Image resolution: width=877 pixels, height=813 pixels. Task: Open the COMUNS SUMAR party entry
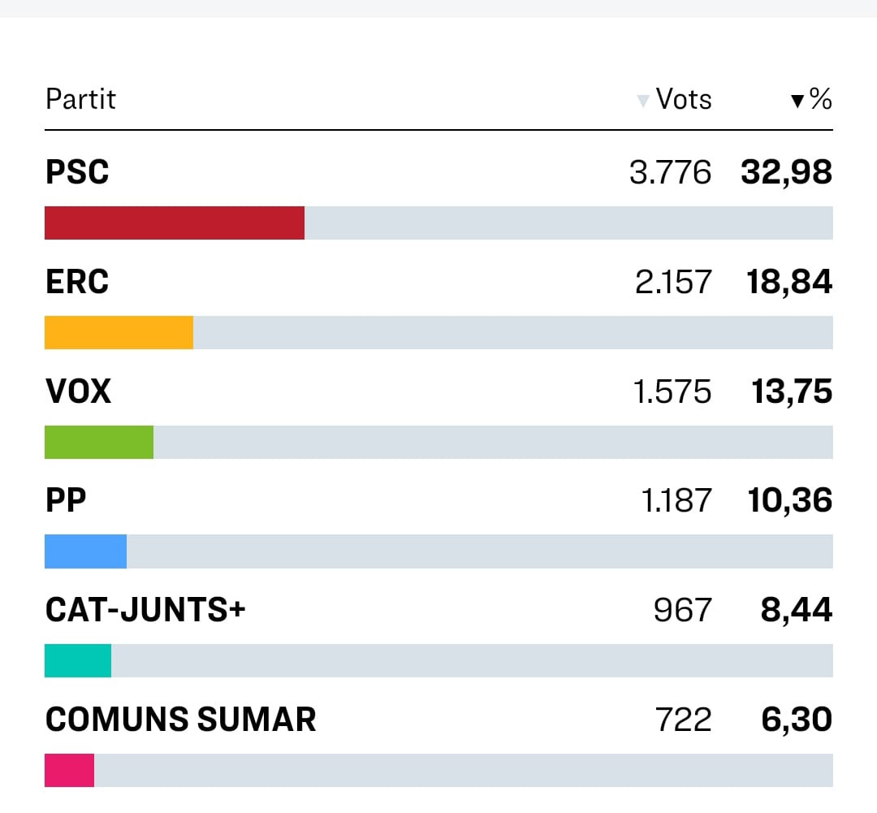click(x=180, y=719)
